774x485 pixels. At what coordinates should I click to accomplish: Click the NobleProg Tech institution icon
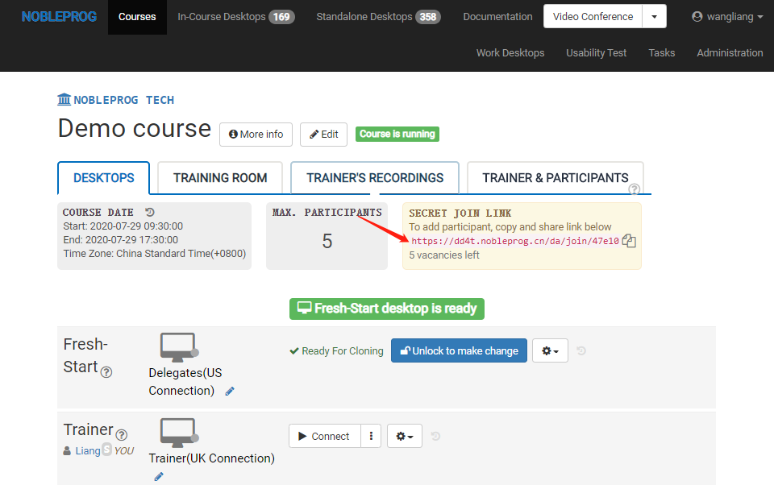[x=64, y=99]
